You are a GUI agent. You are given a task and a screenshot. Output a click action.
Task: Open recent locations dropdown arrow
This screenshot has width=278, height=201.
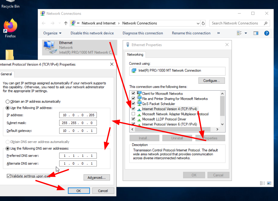(60, 23)
